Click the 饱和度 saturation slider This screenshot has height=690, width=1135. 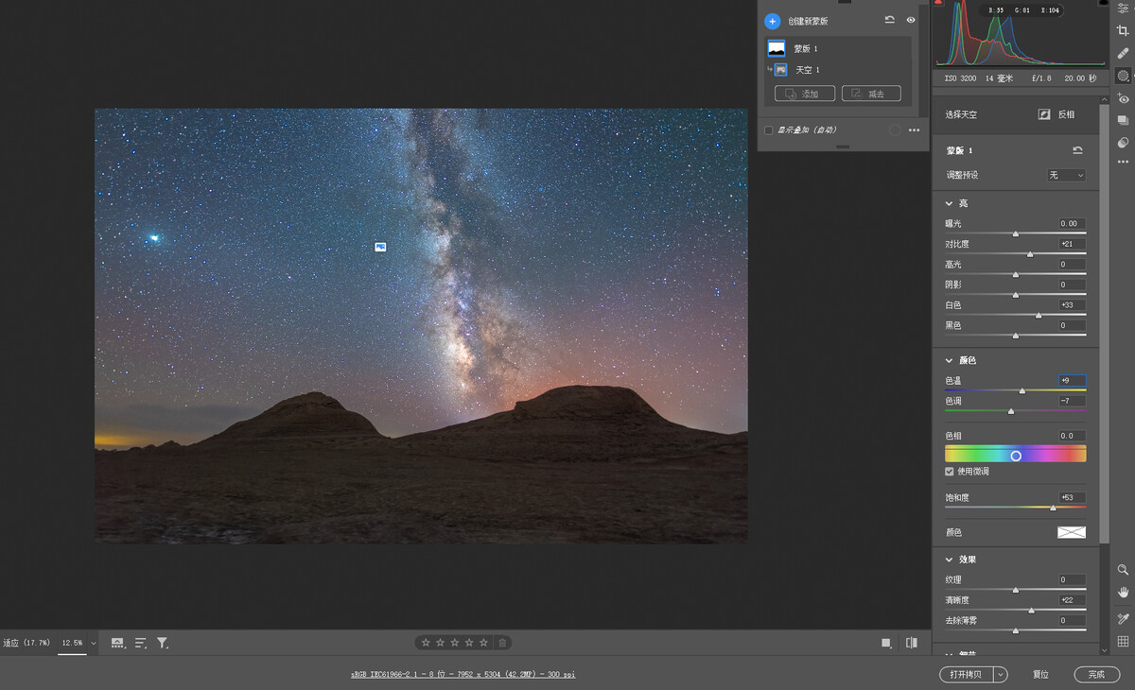(1016, 508)
